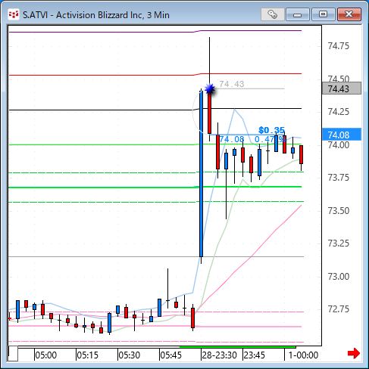Click the 74.75 price scale value
The height and width of the screenshot is (369, 369).
pos(338,46)
